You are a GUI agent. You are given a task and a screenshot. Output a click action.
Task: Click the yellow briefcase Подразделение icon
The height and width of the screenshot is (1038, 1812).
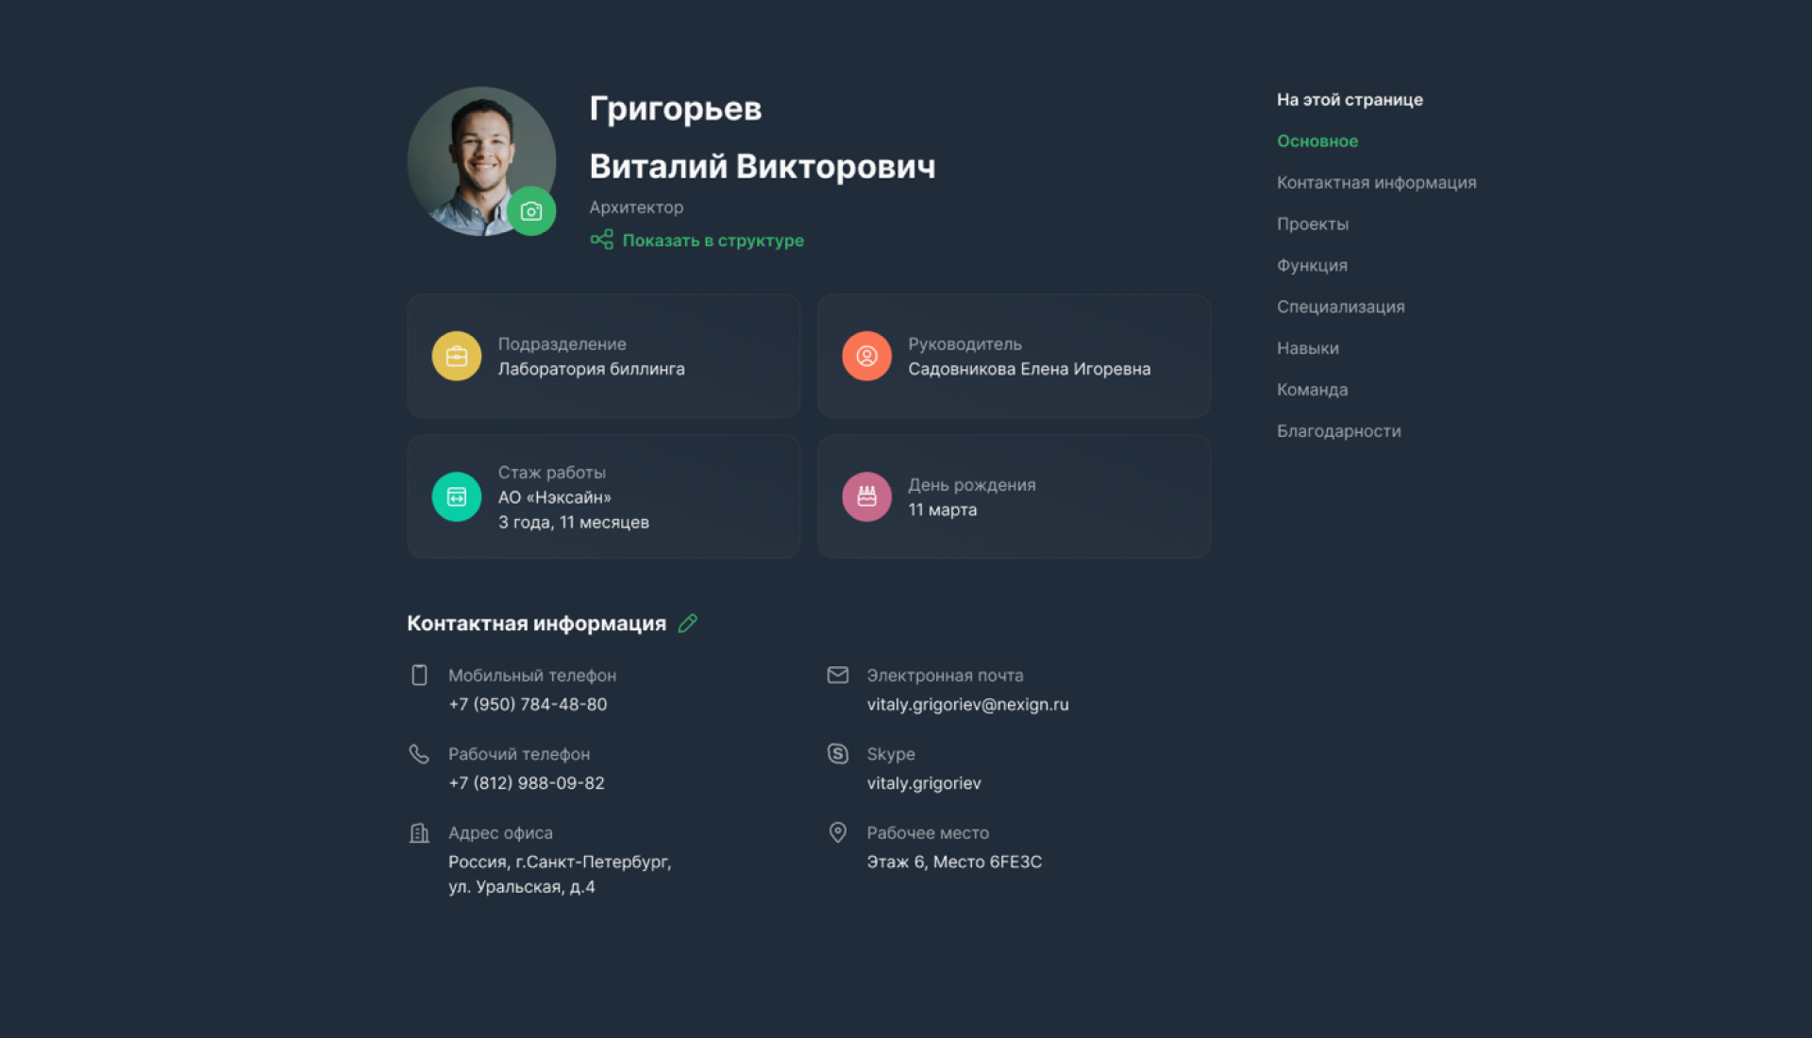[x=457, y=356]
